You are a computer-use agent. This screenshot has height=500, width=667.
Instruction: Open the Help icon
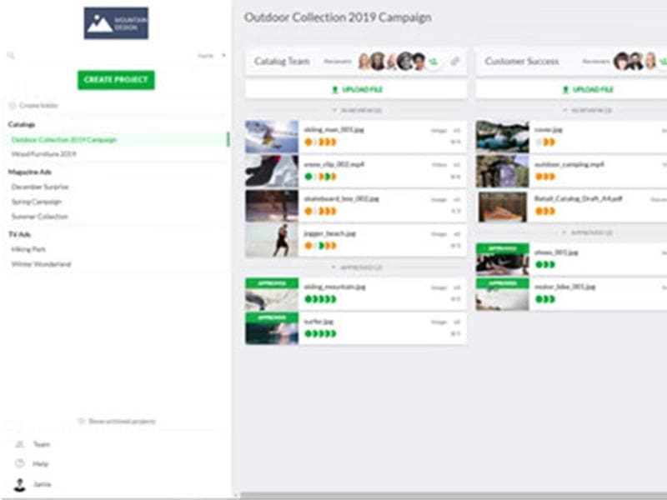click(19, 464)
